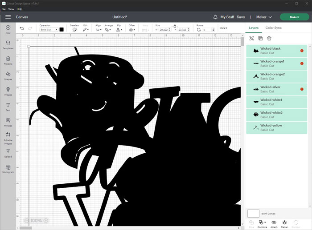This screenshot has width=312, height=230.
Task: Open the Phrases panel
Action: click(x=8, y=120)
